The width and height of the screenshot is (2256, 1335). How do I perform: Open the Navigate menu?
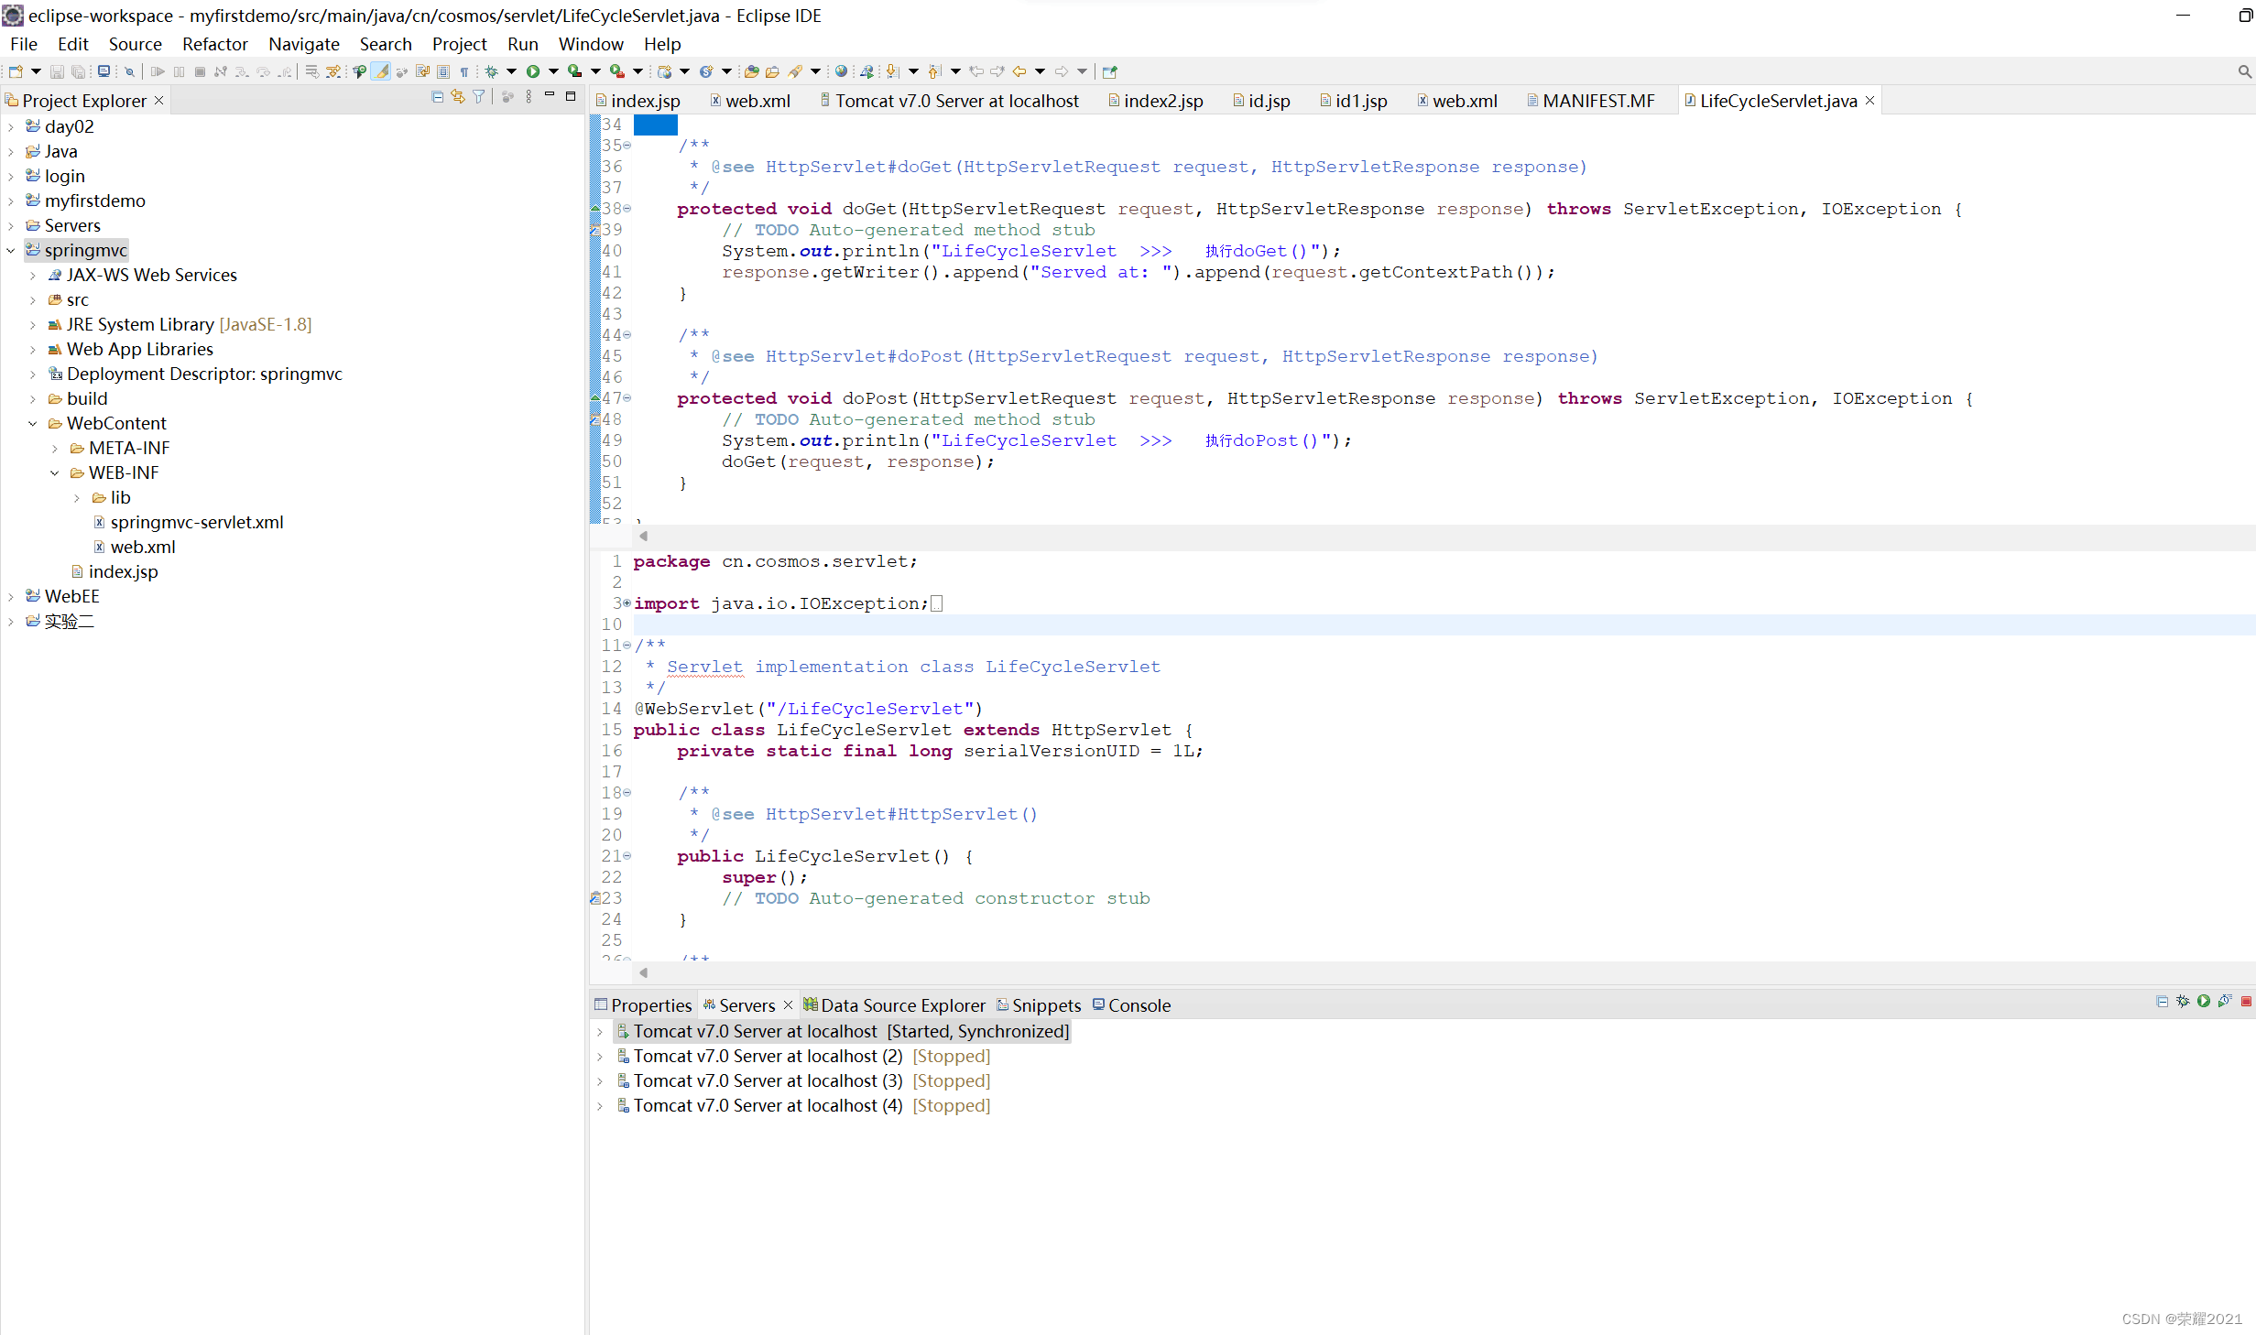(303, 44)
